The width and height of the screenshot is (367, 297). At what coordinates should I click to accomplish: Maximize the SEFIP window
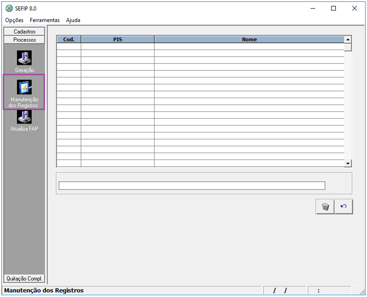point(333,8)
